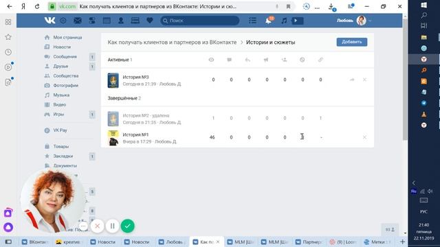Click the Добавить button
This screenshot has width=440, height=247.
351,42
